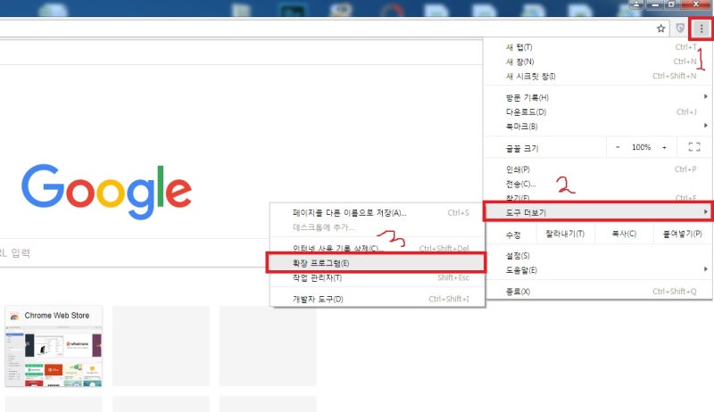Click the fullscreen icon in zoom row

(694, 147)
